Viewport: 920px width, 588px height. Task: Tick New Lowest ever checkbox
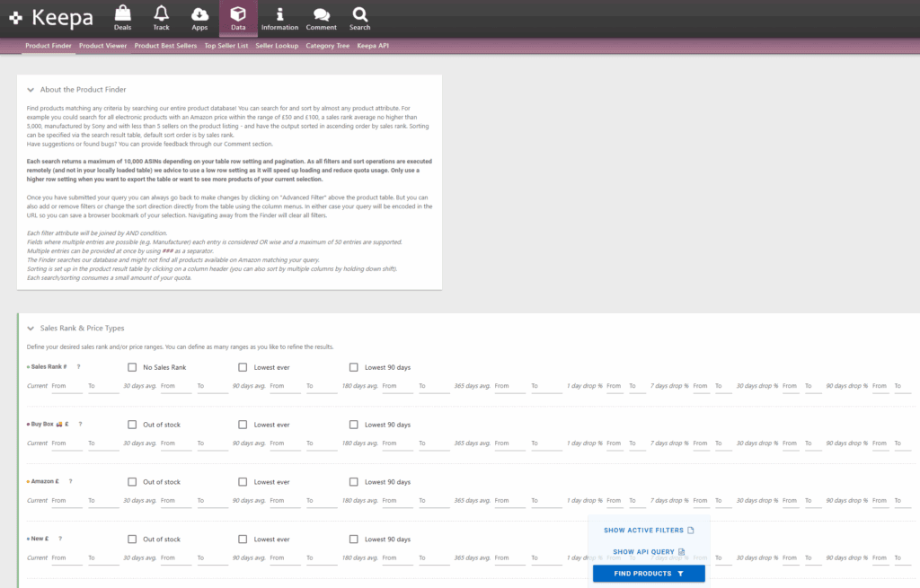click(x=243, y=540)
